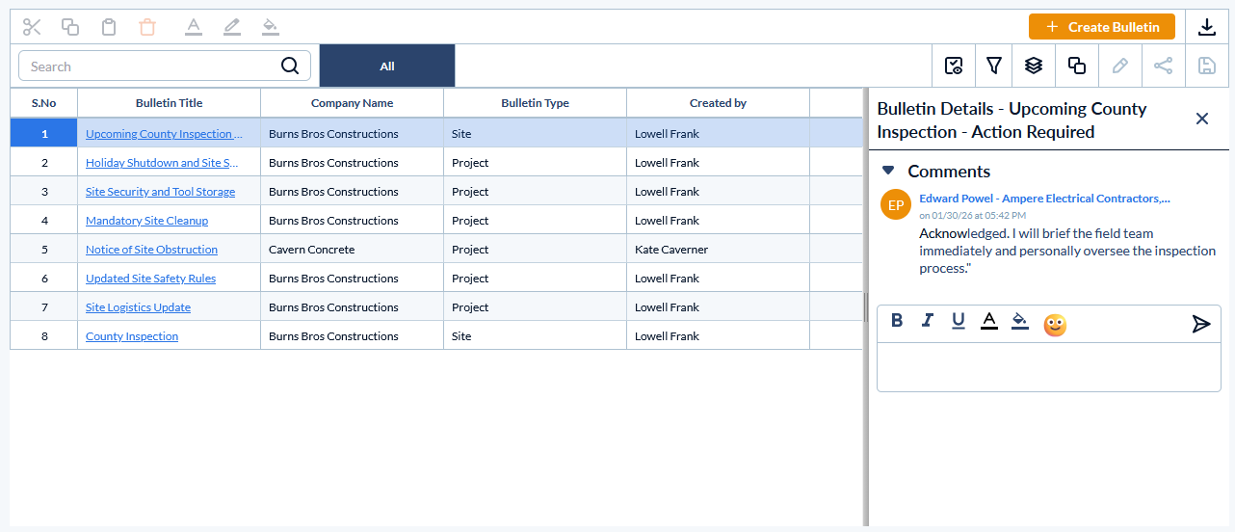1235x532 pixels.
Task: Collapse the Comments section
Action: [888, 171]
